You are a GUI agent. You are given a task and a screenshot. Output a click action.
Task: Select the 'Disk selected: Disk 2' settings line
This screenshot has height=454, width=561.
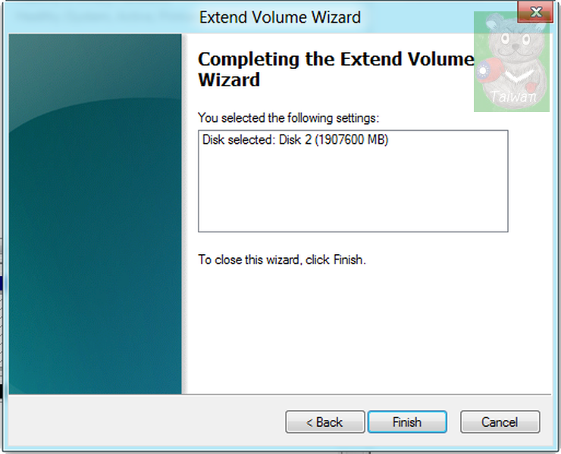point(295,140)
